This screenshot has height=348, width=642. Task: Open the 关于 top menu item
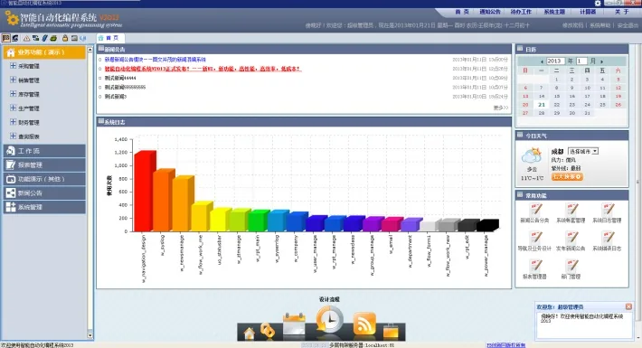point(621,12)
